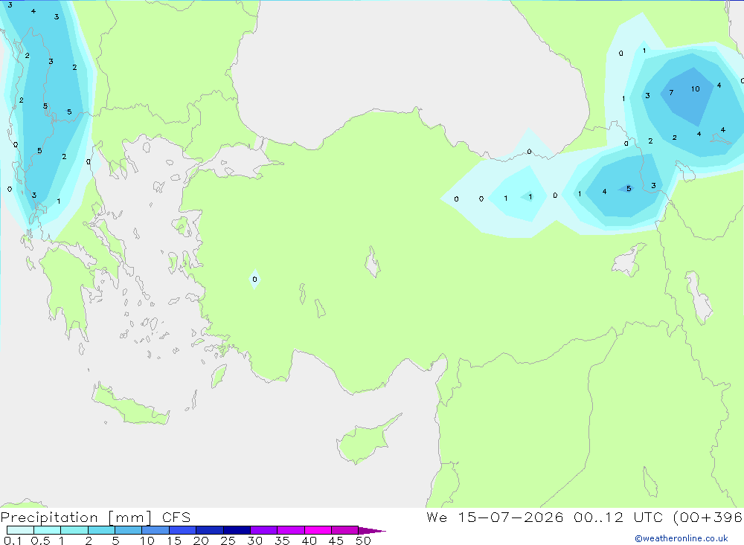Viewport: 744px width, 545px height.
Task: Click the '40' legend scale label
Action: pyautogui.click(x=309, y=541)
